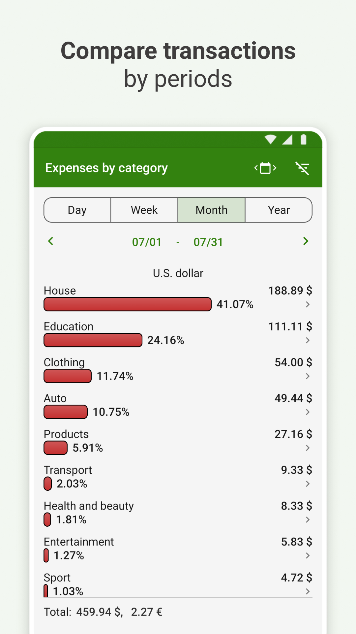Tap the battery status icon

[304, 140]
